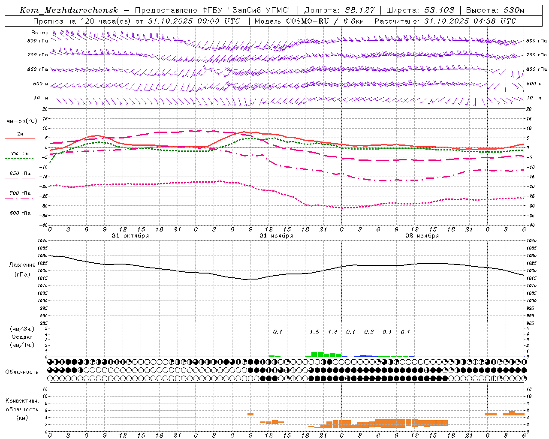The height and width of the screenshot is (439, 549).
Task: Click the elevation text Высота: 530м
Action: 495,10
